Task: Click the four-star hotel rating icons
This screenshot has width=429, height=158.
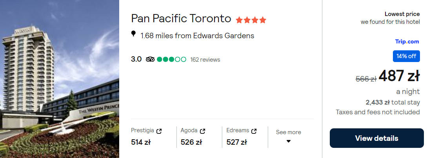Action: (x=251, y=20)
